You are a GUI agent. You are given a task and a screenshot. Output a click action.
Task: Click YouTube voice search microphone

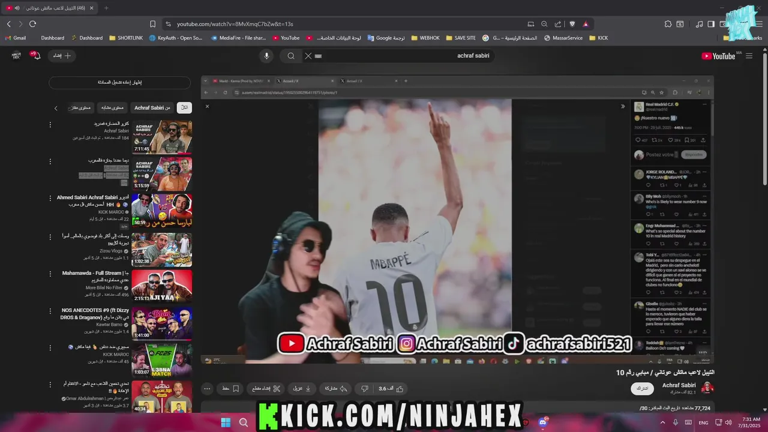pos(267,56)
